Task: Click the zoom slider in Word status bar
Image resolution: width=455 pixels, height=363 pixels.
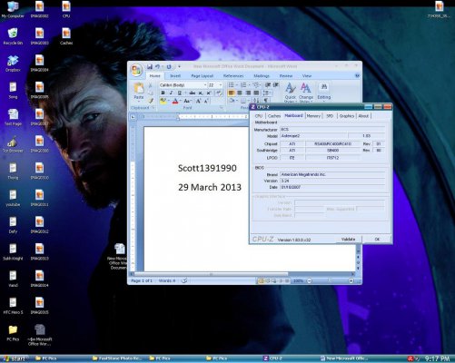Action: (x=330, y=281)
